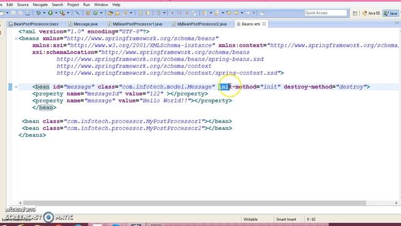Run the program with green play icon
The height and width of the screenshot is (226, 401).
click(50, 13)
